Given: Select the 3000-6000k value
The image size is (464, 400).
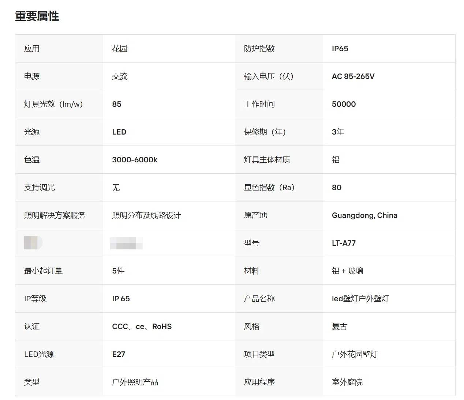Looking at the screenshot, I should point(135,160).
